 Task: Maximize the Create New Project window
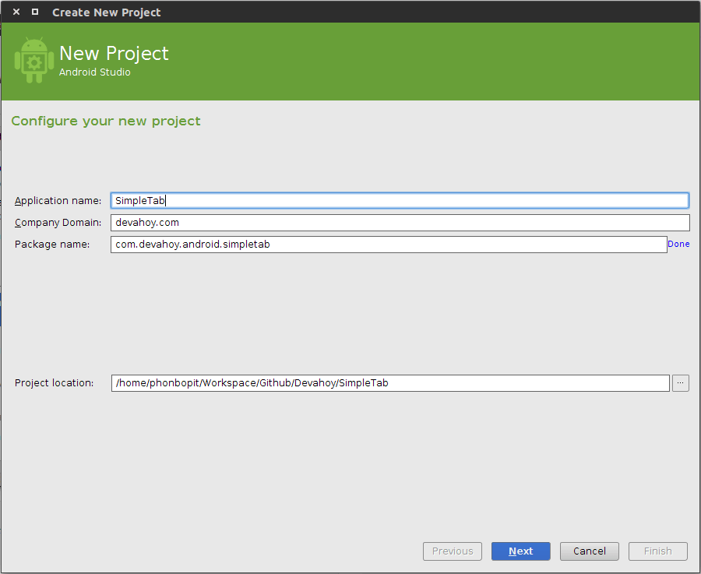[35, 12]
